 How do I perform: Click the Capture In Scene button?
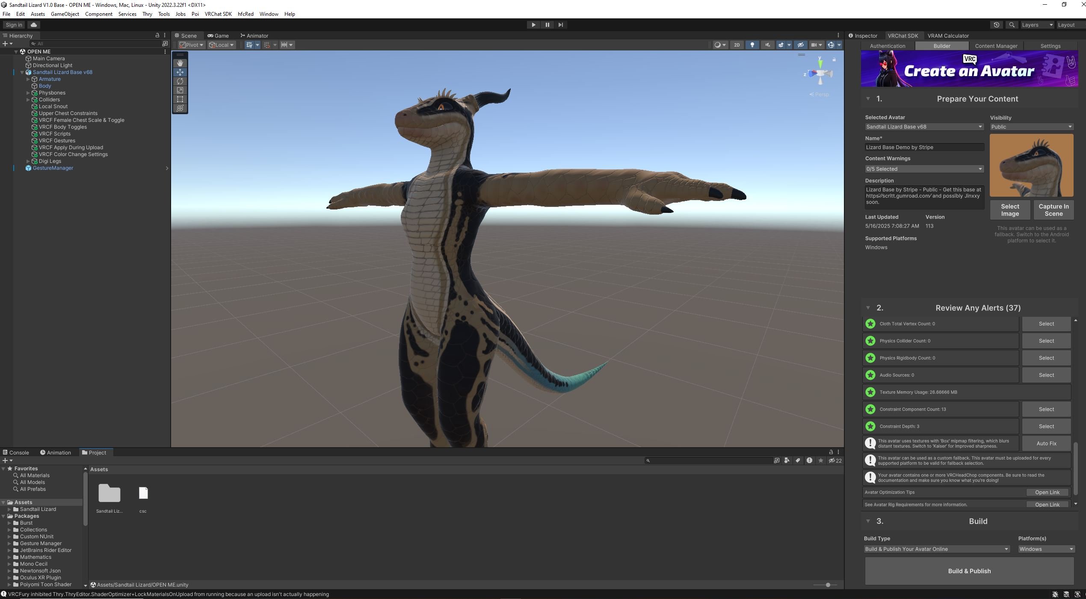(x=1053, y=210)
